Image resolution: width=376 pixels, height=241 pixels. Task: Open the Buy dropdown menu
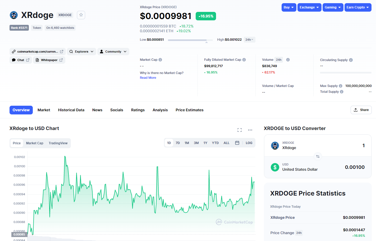[x=289, y=7]
